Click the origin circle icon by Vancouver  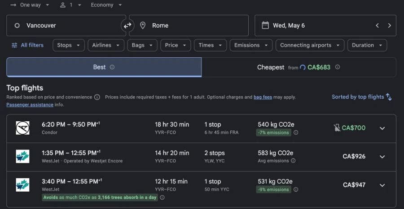pyautogui.click(x=17, y=26)
